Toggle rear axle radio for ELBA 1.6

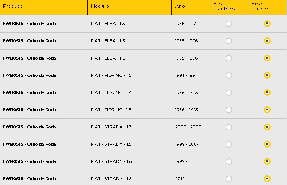click(x=267, y=58)
